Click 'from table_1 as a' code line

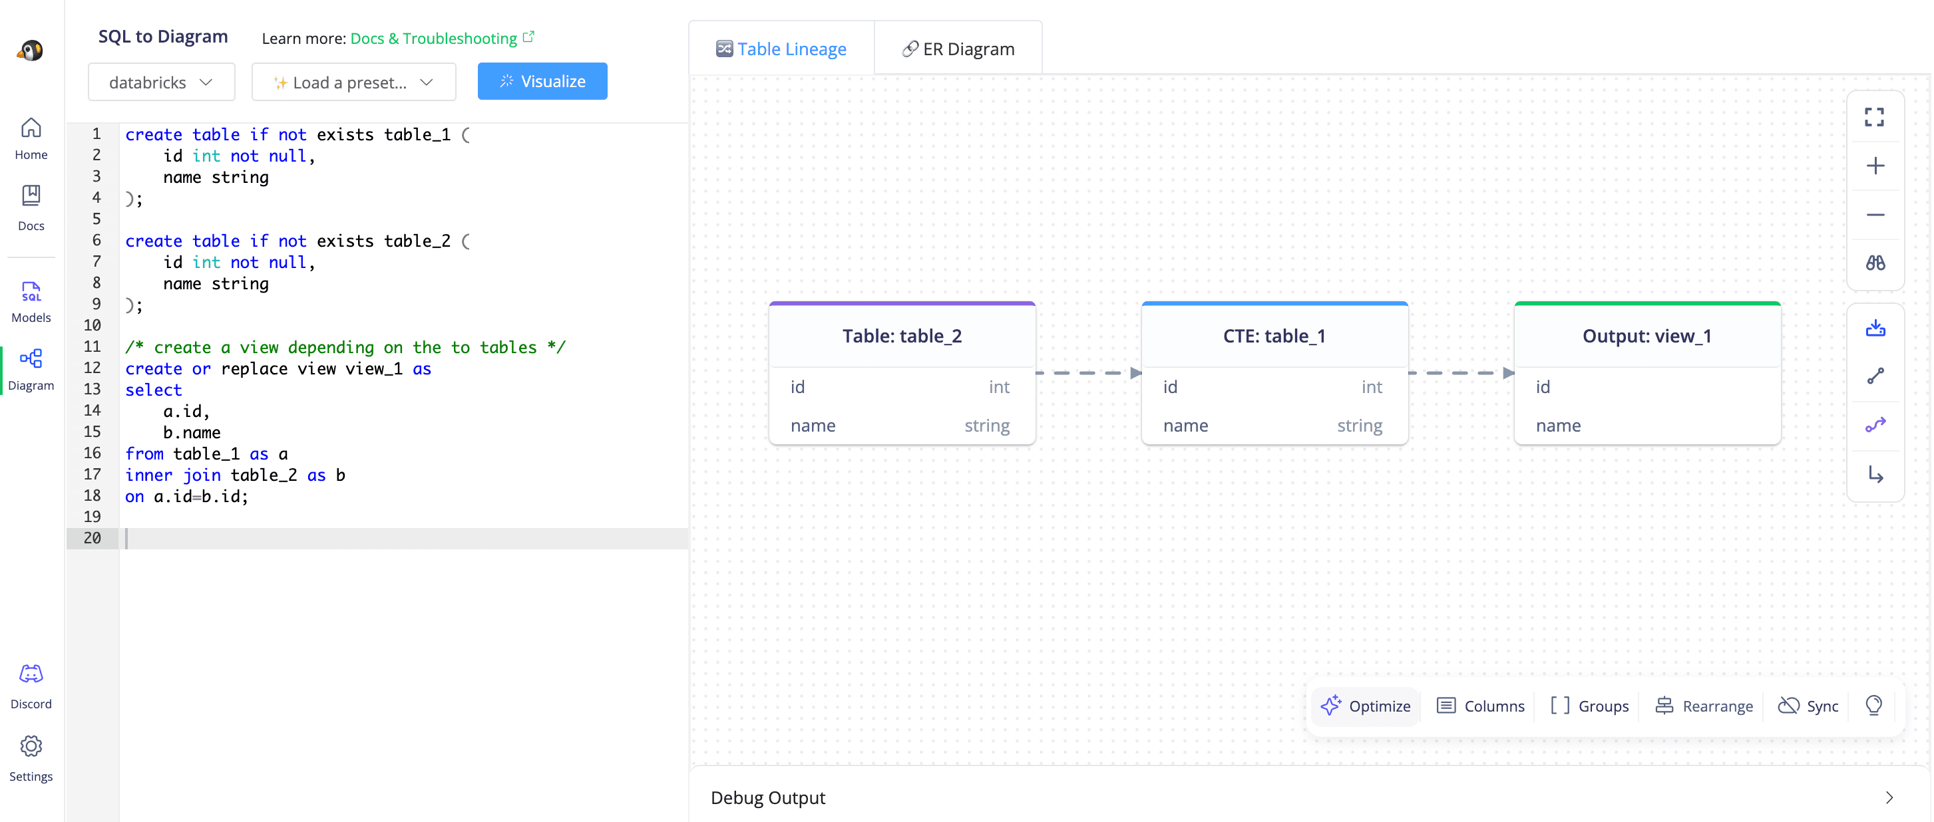tap(206, 454)
